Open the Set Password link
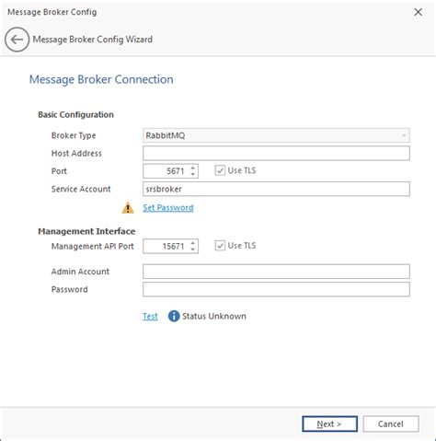This screenshot has height=441, width=436. (x=168, y=208)
